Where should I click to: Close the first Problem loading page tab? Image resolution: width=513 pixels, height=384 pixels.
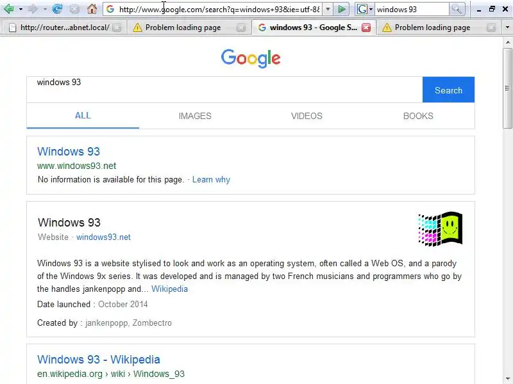click(x=241, y=28)
